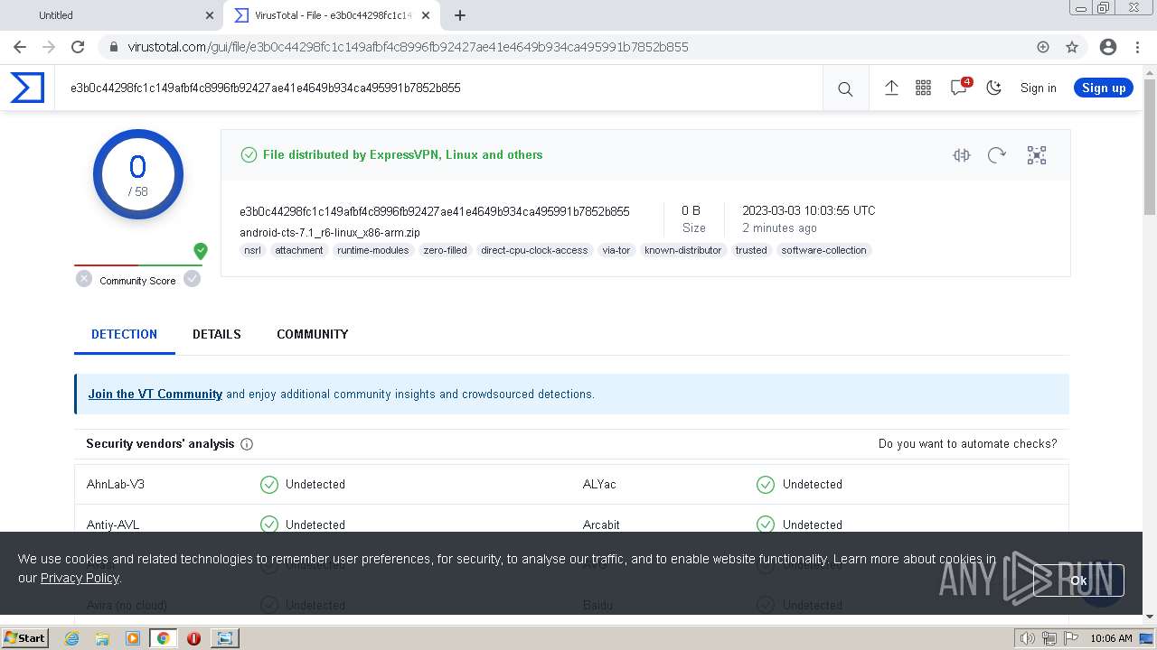Click Join the VT Community link
Image resolution: width=1157 pixels, height=650 pixels.
tap(155, 395)
